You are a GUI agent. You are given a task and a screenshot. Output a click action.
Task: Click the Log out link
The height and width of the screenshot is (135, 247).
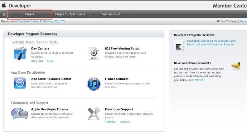point(243,21)
